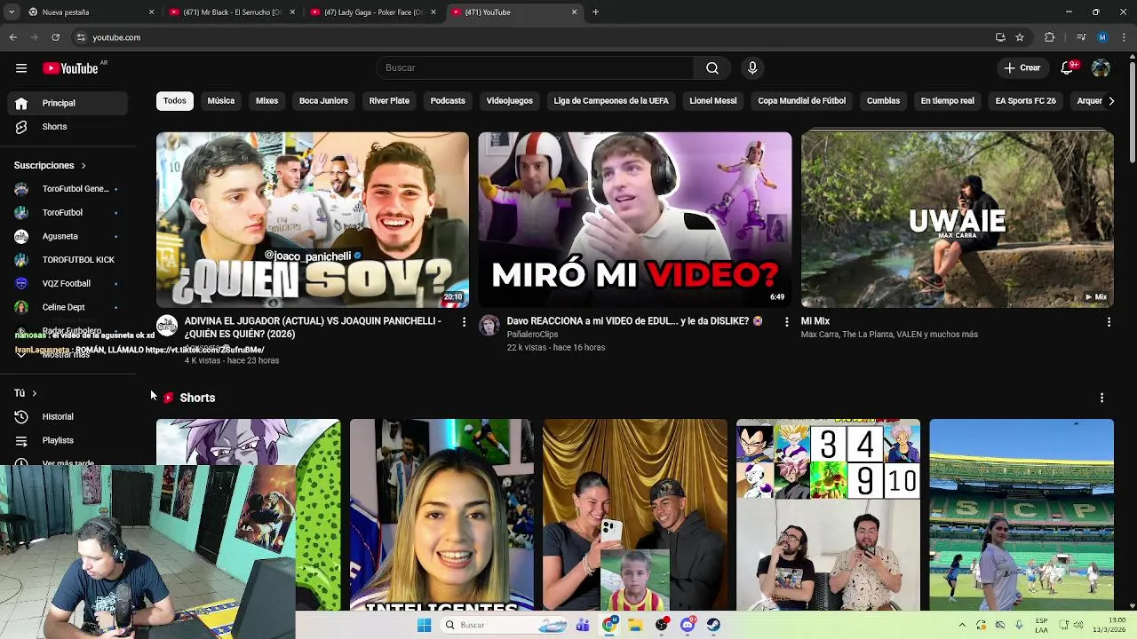Viewport: 1137px width, 639px height.
Task: Open the ToroFutbol Gene... subscription channel
Action: tap(68, 189)
